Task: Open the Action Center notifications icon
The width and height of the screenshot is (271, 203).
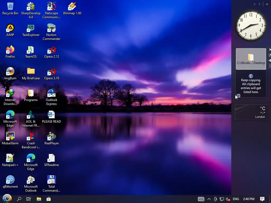Action: [262, 199]
